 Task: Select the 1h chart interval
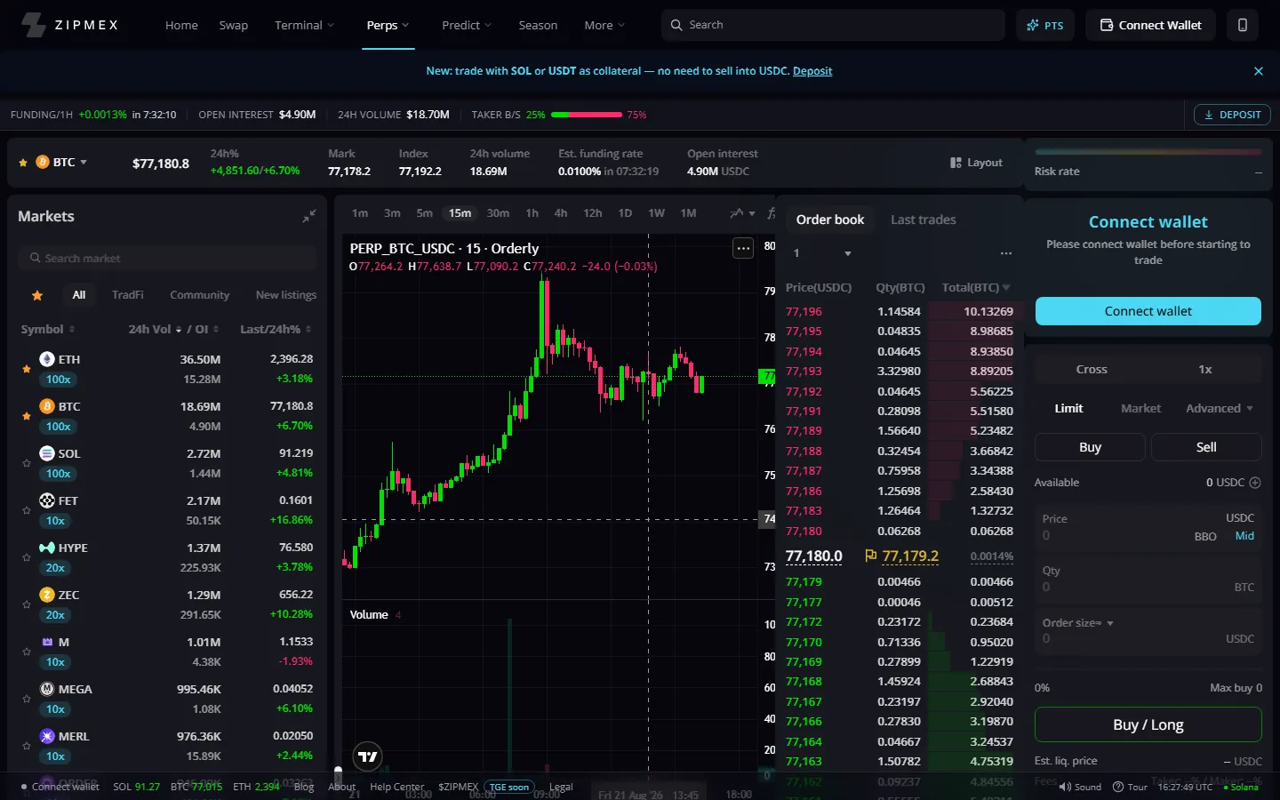tap(532, 213)
